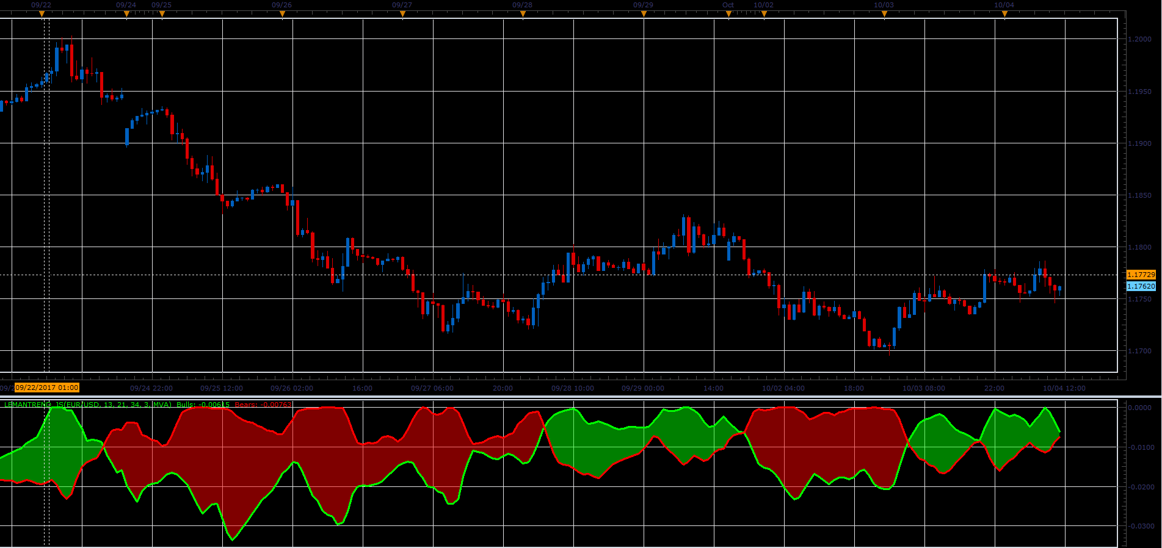Screen dimensions: 1162x548
Task: Click the Bears: -0.00763 indicator value
Action: (263, 405)
